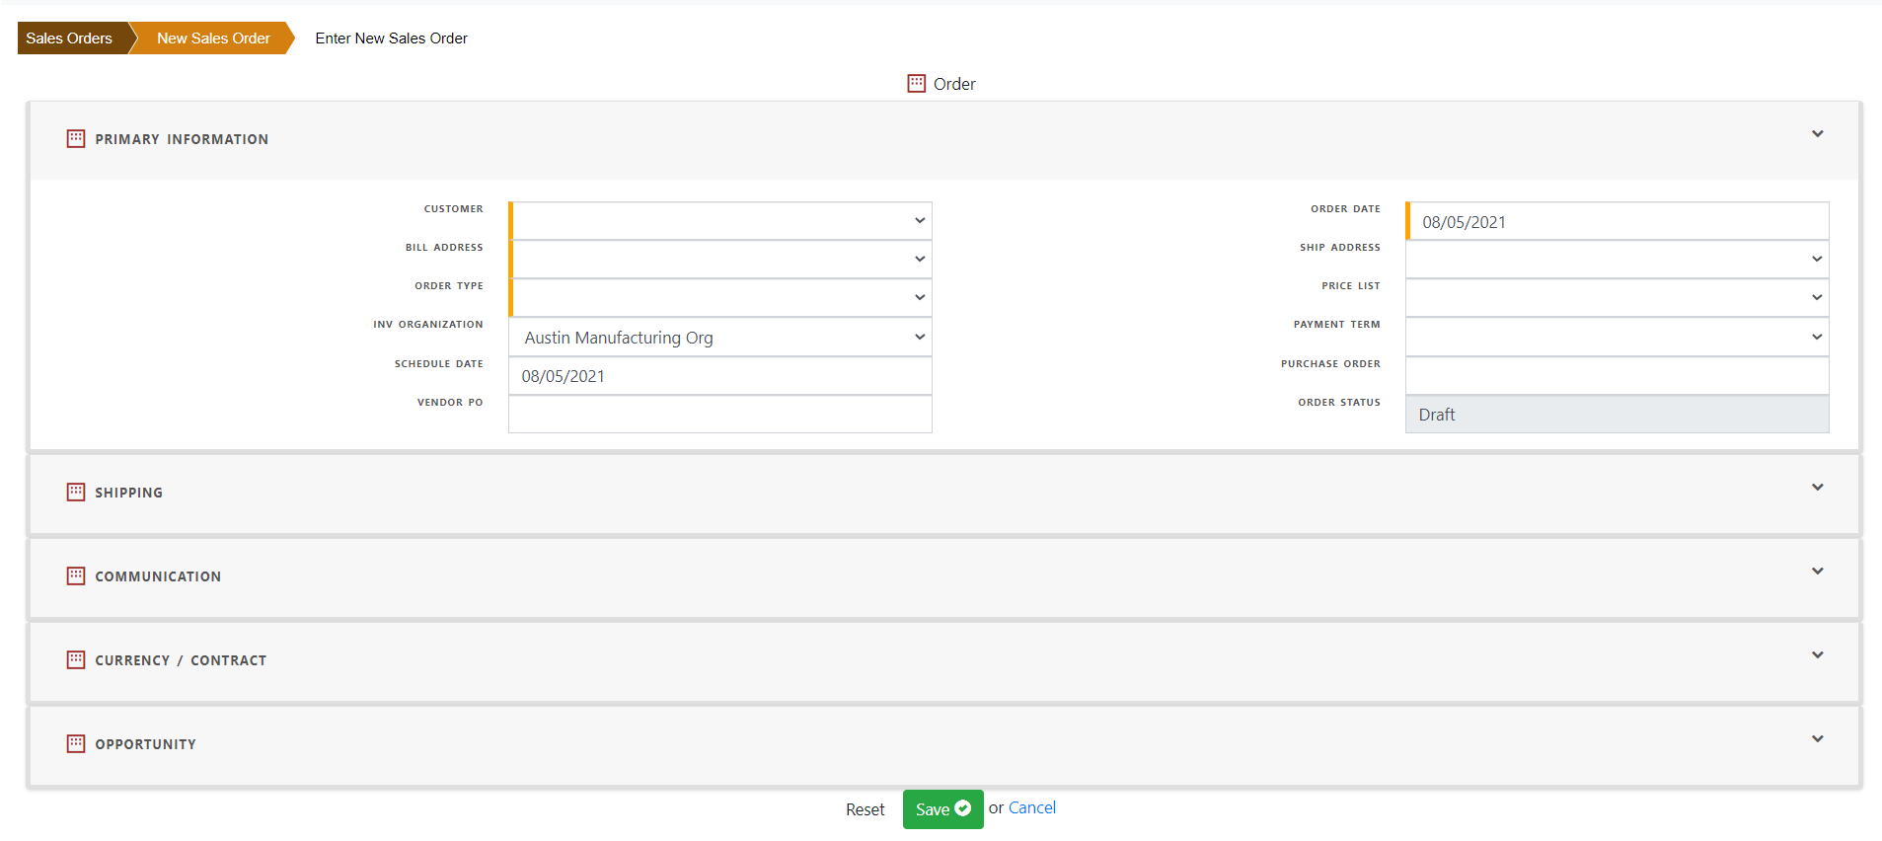Click the Order Status Draft field
Screen dimensions: 1882x841
pyautogui.click(x=1618, y=415)
